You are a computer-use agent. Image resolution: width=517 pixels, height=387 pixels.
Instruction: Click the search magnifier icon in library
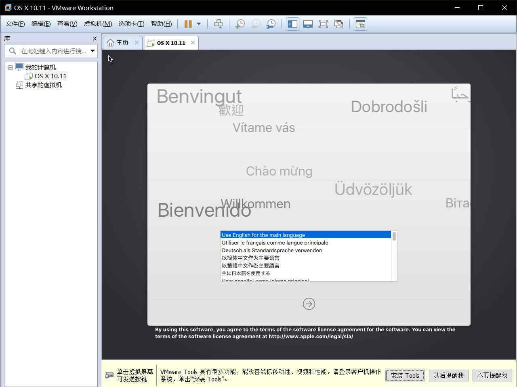(x=13, y=51)
